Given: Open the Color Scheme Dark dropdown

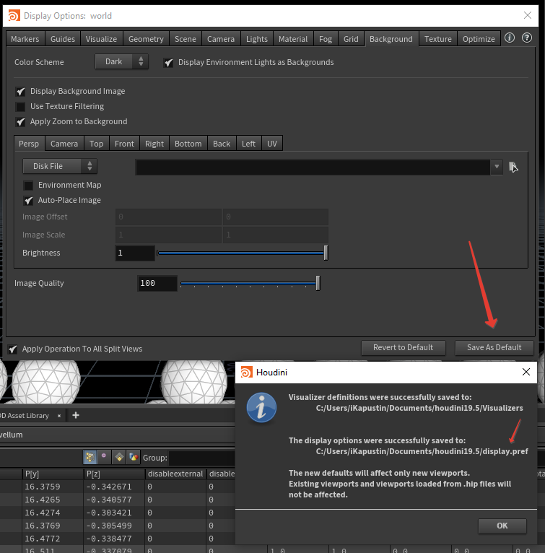Looking at the screenshot, I should click(x=121, y=62).
